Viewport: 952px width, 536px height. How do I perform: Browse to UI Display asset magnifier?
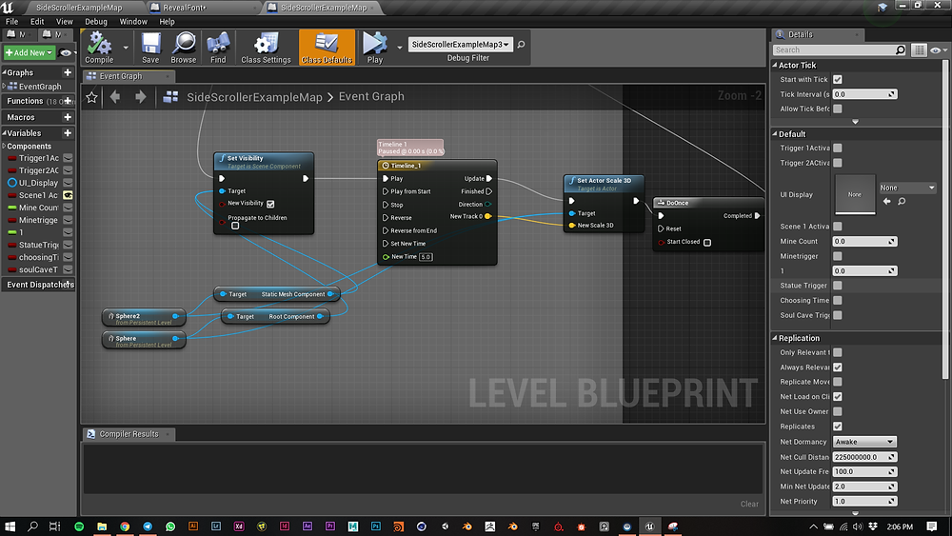pyautogui.click(x=902, y=201)
